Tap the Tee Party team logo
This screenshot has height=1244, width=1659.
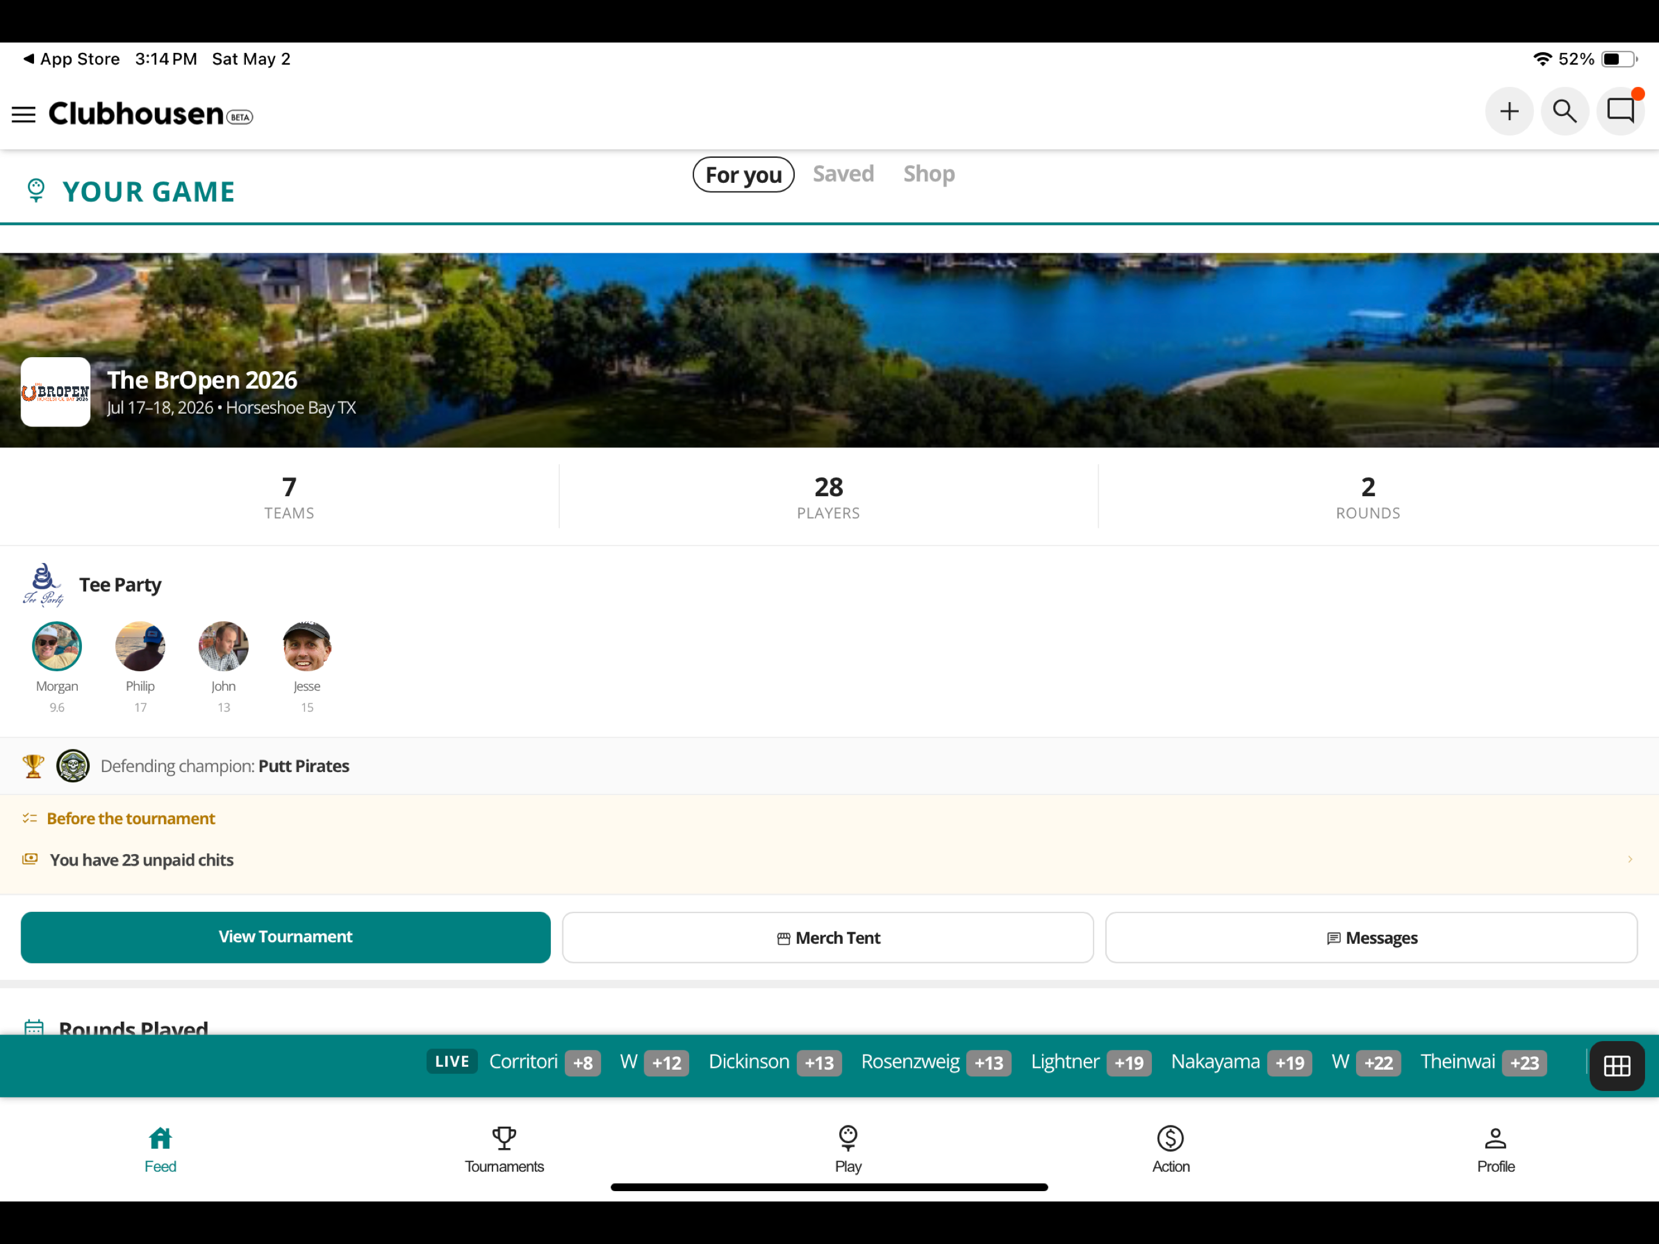tap(43, 584)
